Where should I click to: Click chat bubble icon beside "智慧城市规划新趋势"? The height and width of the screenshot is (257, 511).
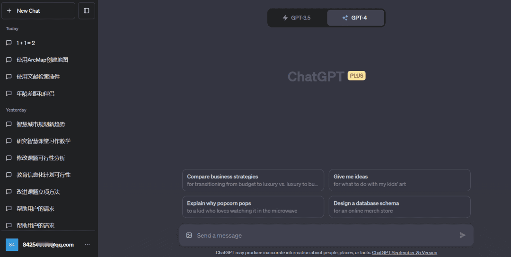[x=9, y=124]
